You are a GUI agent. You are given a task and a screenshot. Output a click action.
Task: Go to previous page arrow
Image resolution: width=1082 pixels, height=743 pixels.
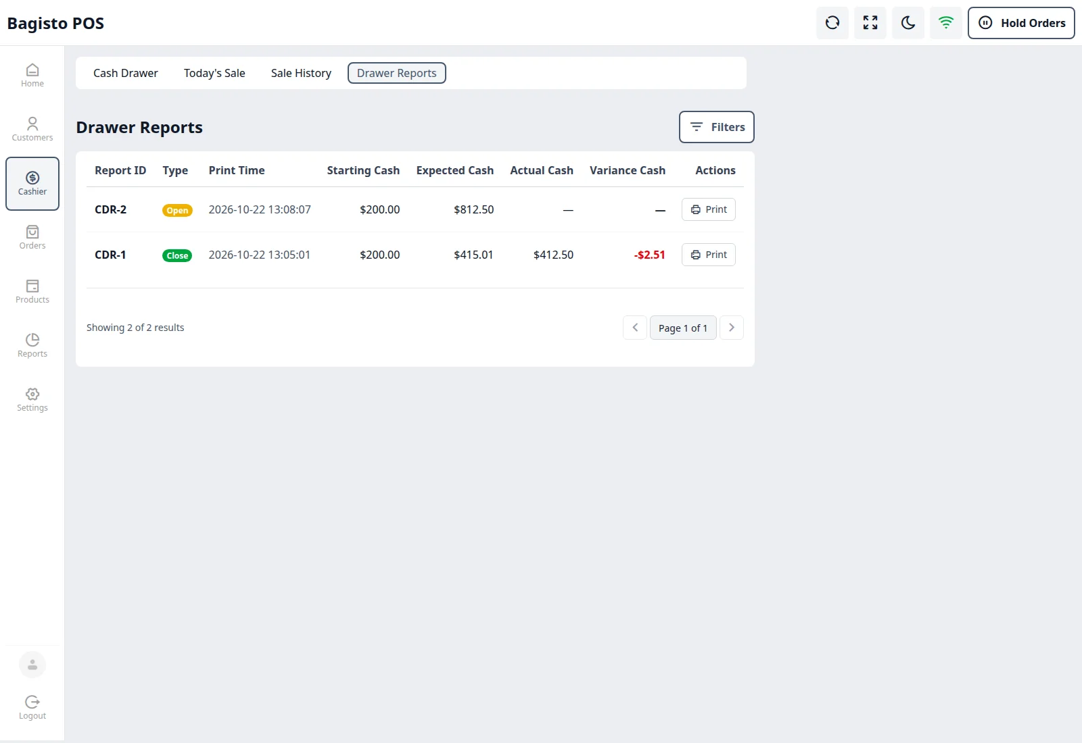tap(635, 328)
